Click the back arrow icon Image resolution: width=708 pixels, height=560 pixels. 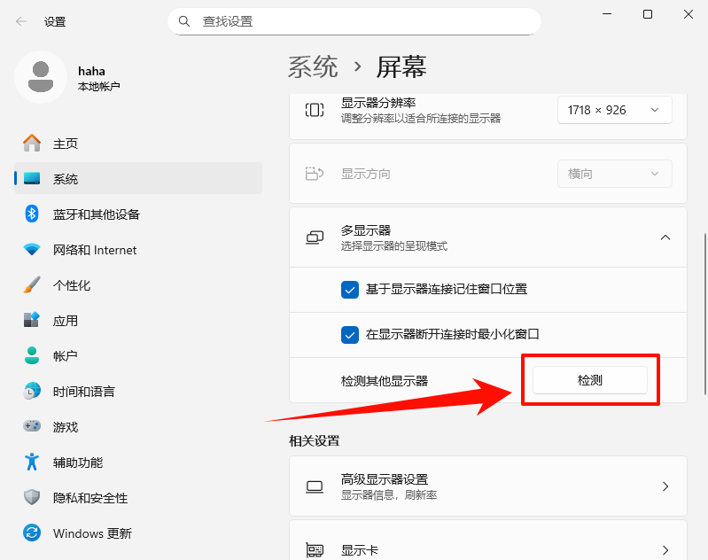(x=20, y=21)
